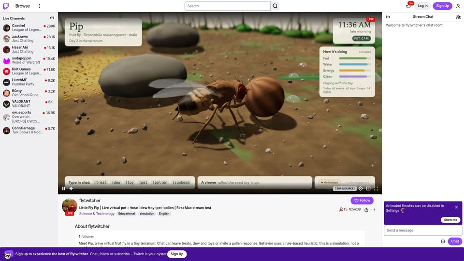Open video player settings gear
Screen dimensions: 464x261
[x=361, y=188]
